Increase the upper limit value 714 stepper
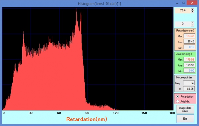199x126 pixels. tap(192, 9)
